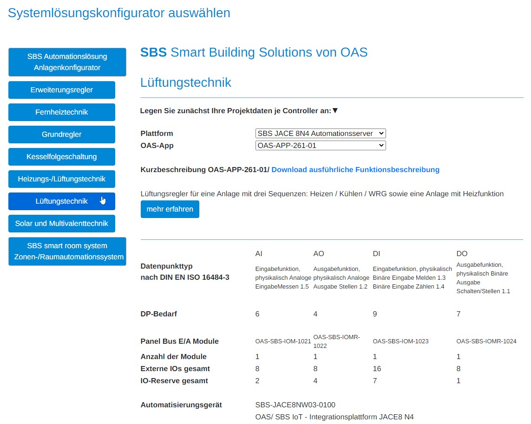This screenshot has height=424, width=531.
Task: Open Solar und Multivalenttechnik
Action: click(62, 224)
